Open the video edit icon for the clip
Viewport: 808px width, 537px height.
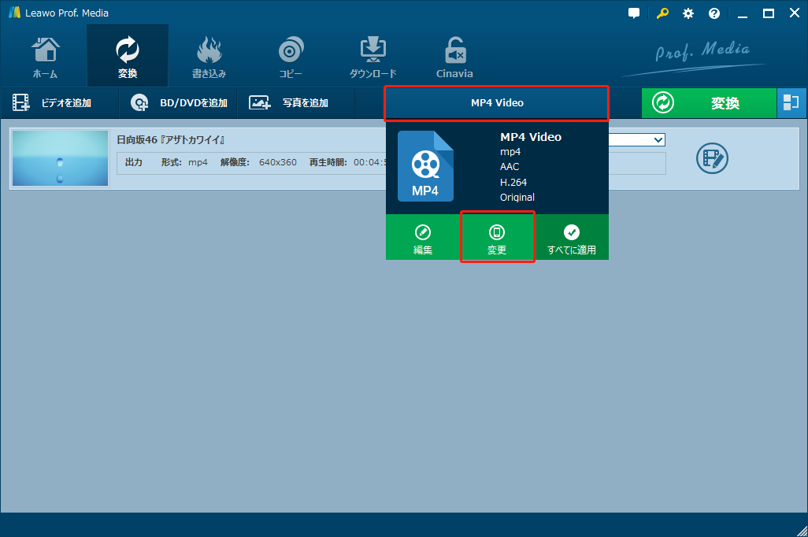click(712, 158)
